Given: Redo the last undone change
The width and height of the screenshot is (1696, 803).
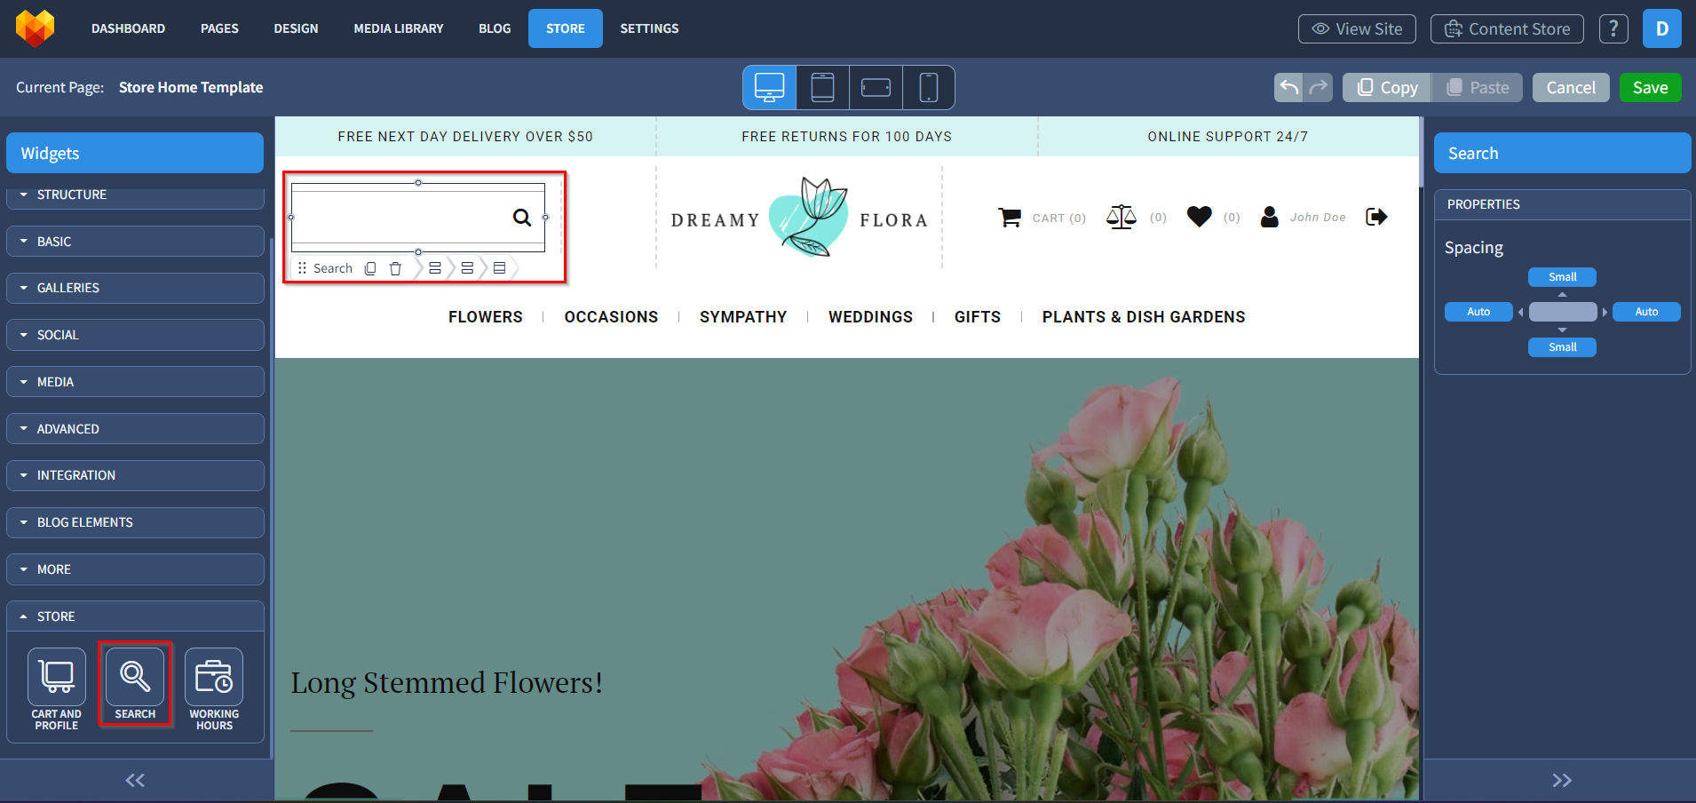Looking at the screenshot, I should pos(1319,87).
